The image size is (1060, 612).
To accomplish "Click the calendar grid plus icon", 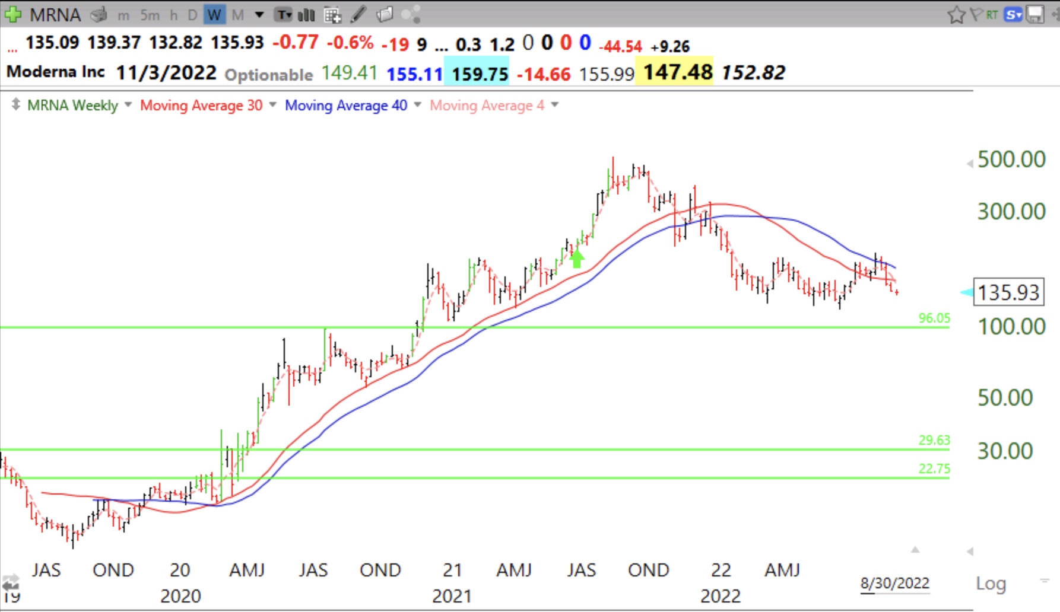I will tap(333, 14).
